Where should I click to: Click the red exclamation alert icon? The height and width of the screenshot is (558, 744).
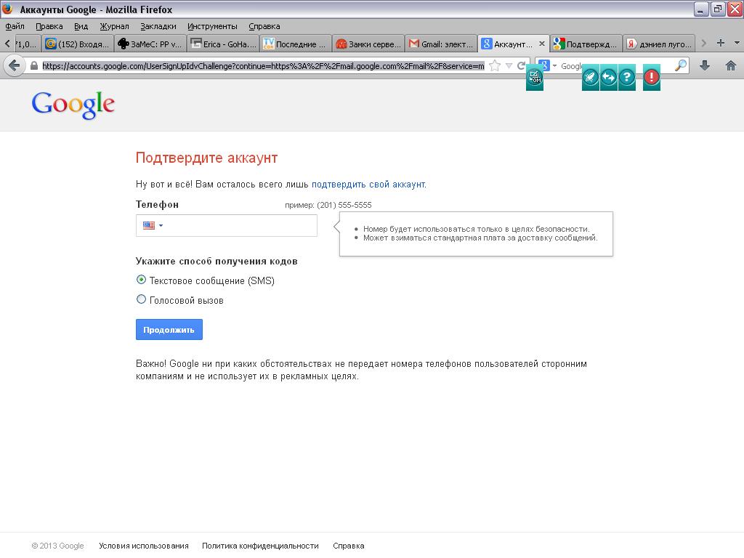click(x=652, y=77)
